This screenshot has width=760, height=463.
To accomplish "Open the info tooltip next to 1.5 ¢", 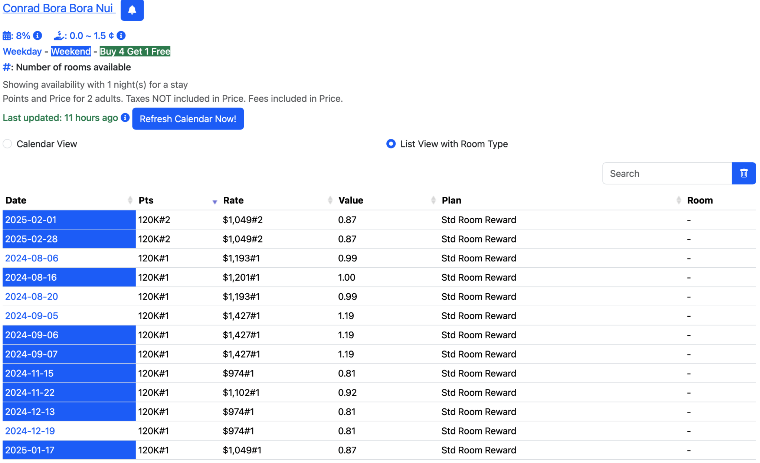I will click(121, 35).
